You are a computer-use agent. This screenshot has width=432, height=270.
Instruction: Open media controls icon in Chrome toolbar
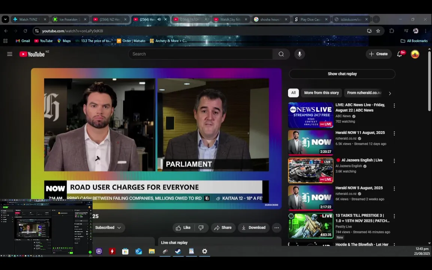click(406, 31)
